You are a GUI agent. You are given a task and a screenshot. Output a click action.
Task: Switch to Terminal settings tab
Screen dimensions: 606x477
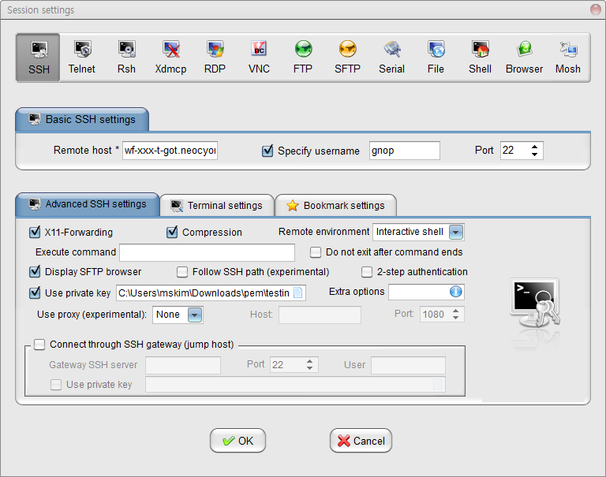(217, 206)
